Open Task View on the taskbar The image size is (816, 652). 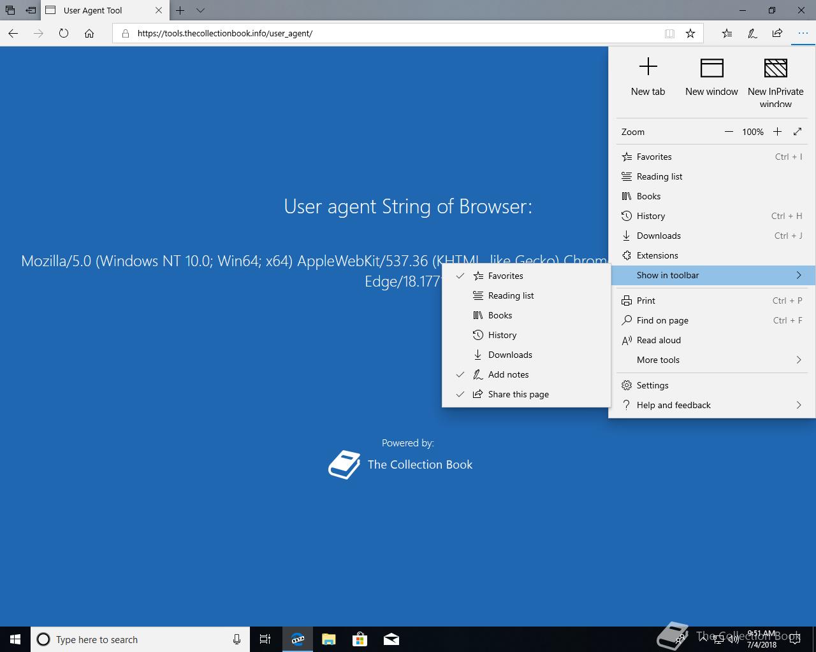[265, 639]
